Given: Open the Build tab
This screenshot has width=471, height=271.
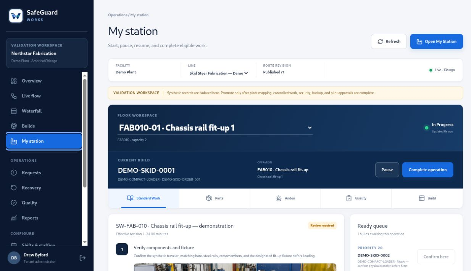Looking at the screenshot, I should 427,198.
